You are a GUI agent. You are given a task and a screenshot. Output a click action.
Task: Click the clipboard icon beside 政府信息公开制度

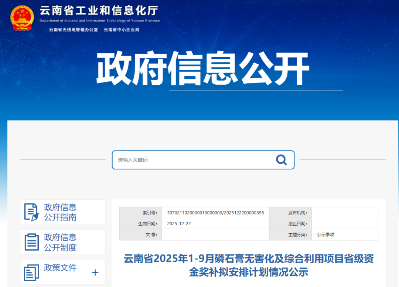pyautogui.click(x=31, y=242)
